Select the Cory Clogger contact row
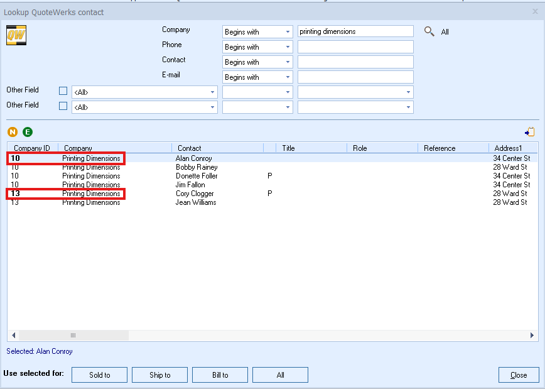Viewport: 545px width, 389px height. click(x=272, y=194)
